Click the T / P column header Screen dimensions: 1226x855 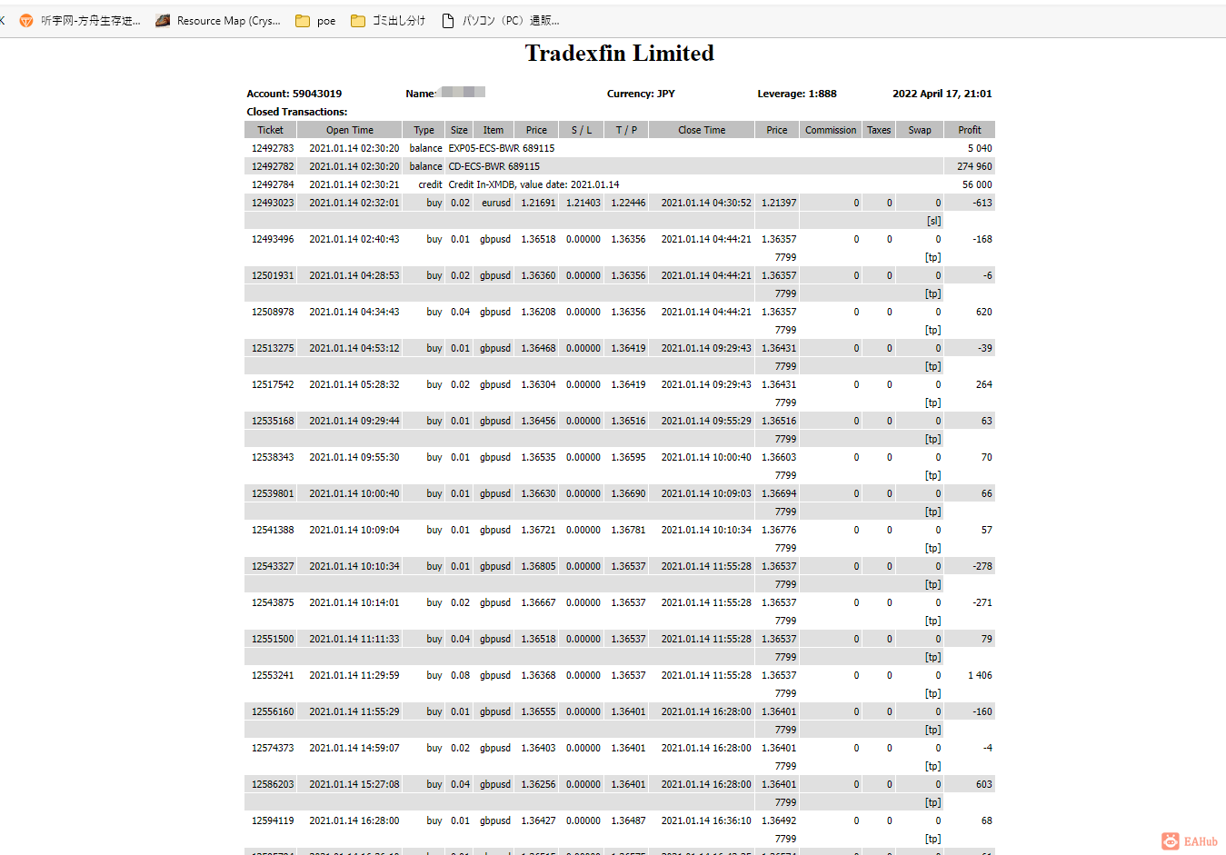[x=626, y=130]
